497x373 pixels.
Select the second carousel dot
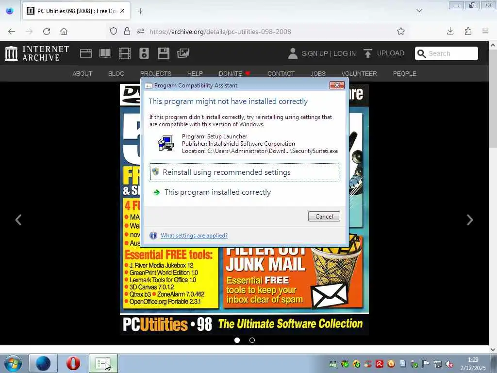(252, 340)
